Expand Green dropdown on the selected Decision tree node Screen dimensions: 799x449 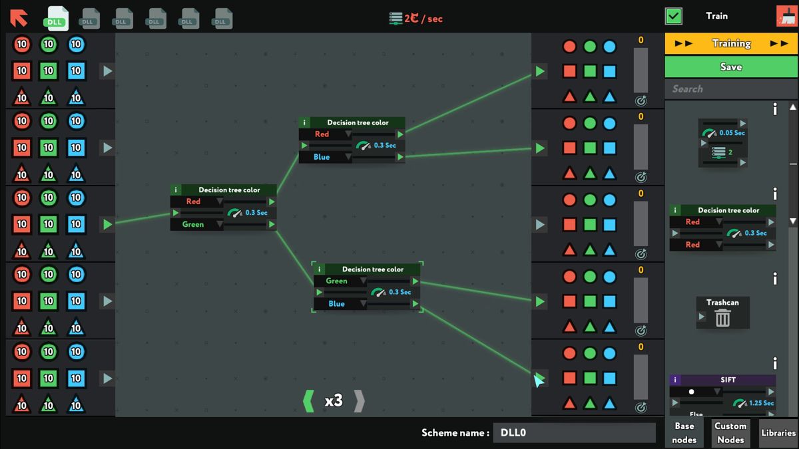pyautogui.click(x=362, y=281)
